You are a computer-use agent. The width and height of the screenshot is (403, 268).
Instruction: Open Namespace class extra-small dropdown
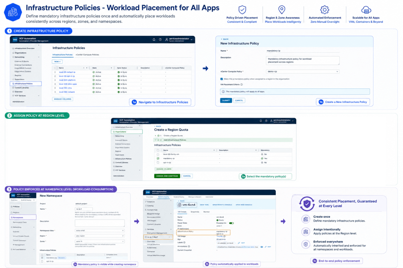[100, 230]
